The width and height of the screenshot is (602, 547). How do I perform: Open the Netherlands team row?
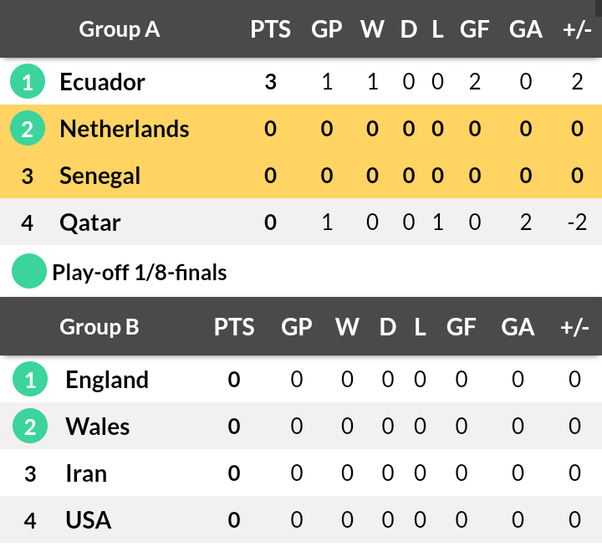[x=301, y=128]
